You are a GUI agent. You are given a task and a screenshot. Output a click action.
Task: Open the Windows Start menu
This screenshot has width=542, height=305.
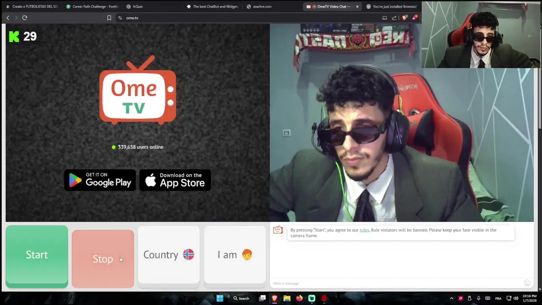click(x=220, y=298)
